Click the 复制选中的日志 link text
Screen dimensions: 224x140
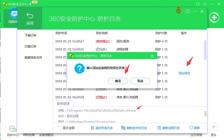[x=137, y=128]
